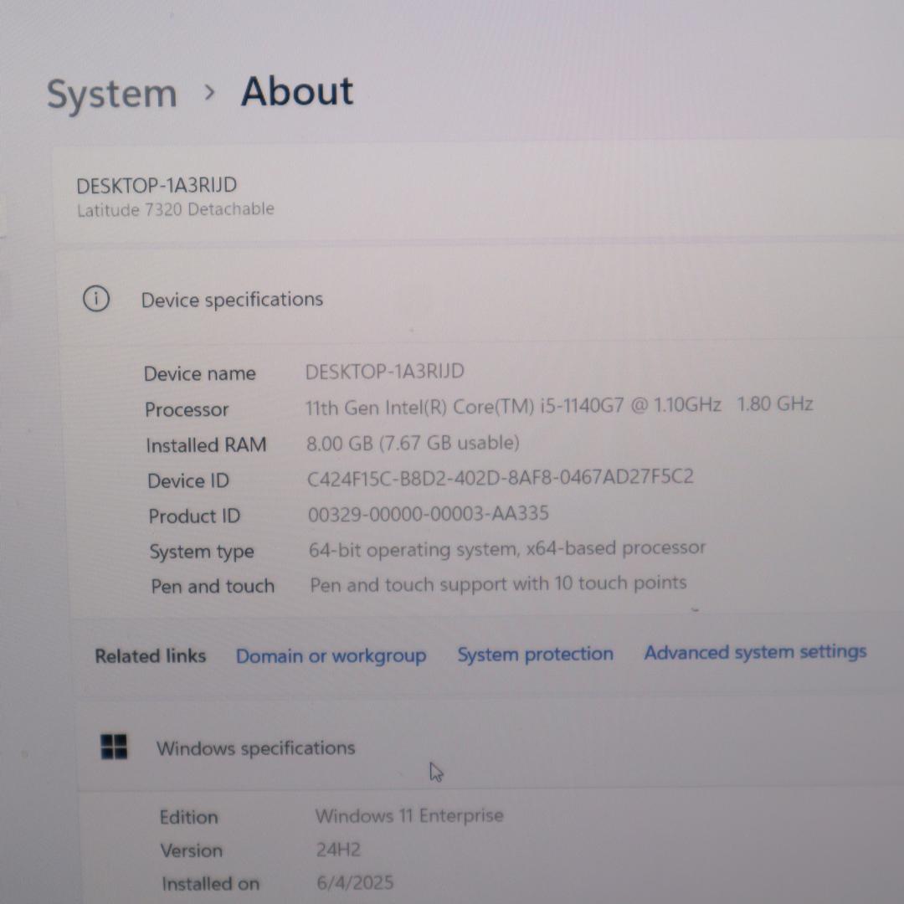Open the Domain or workgroup link
The image size is (904, 904).
point(331,655)
